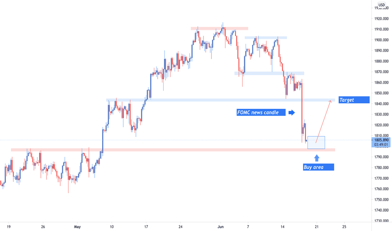392x231 pixels.
Task: Click the 1900.000 price axis label
Action: (381, 40)
